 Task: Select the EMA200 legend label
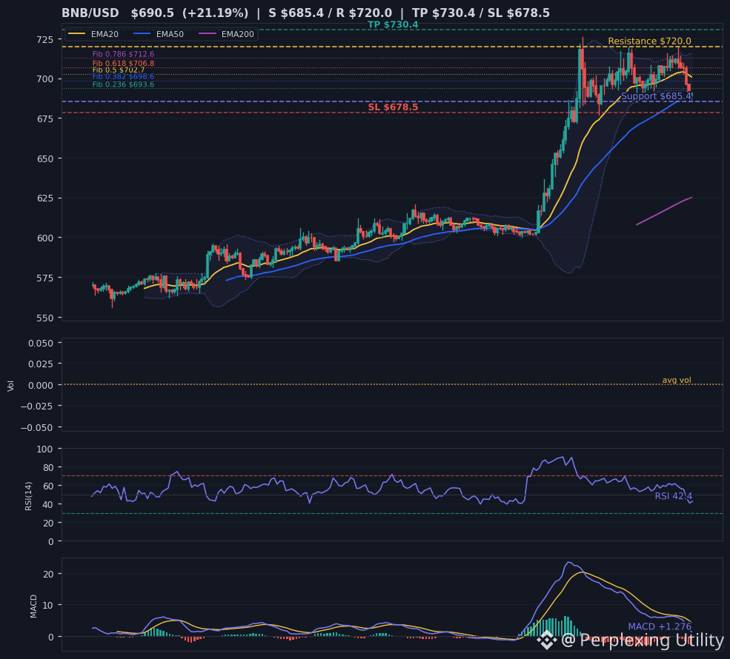[x=237, y=34]
